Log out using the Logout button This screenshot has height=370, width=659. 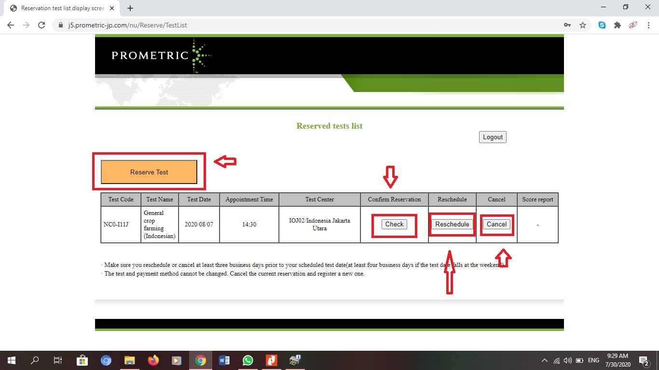(x=493, y=137)
